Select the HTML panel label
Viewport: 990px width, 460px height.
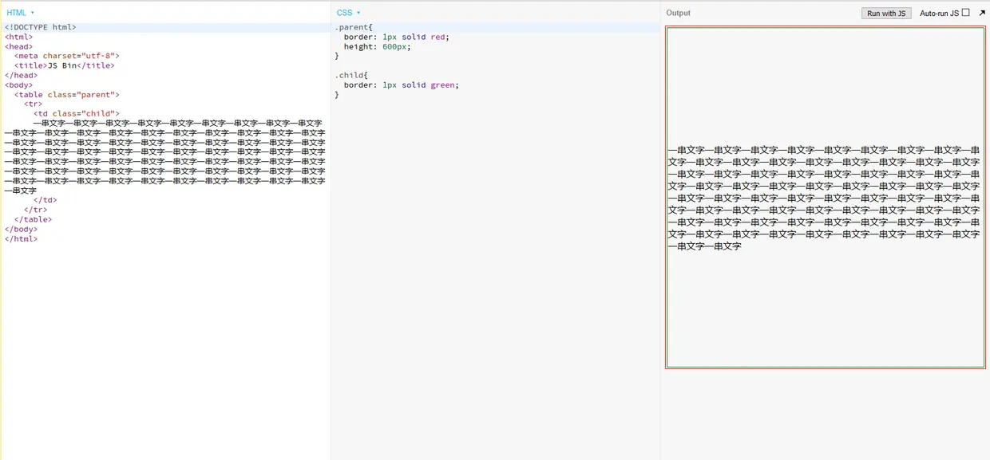coord(16,12)
